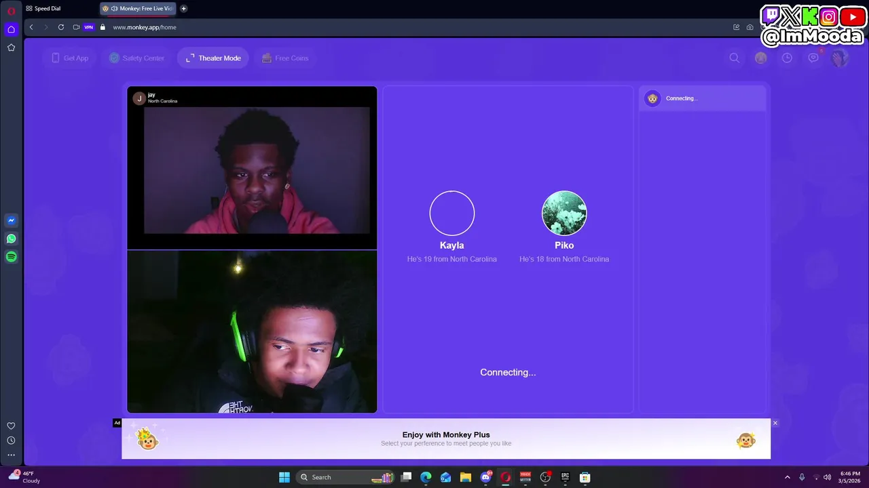Open match history via the Monkey clock icon

pos(787,58)
